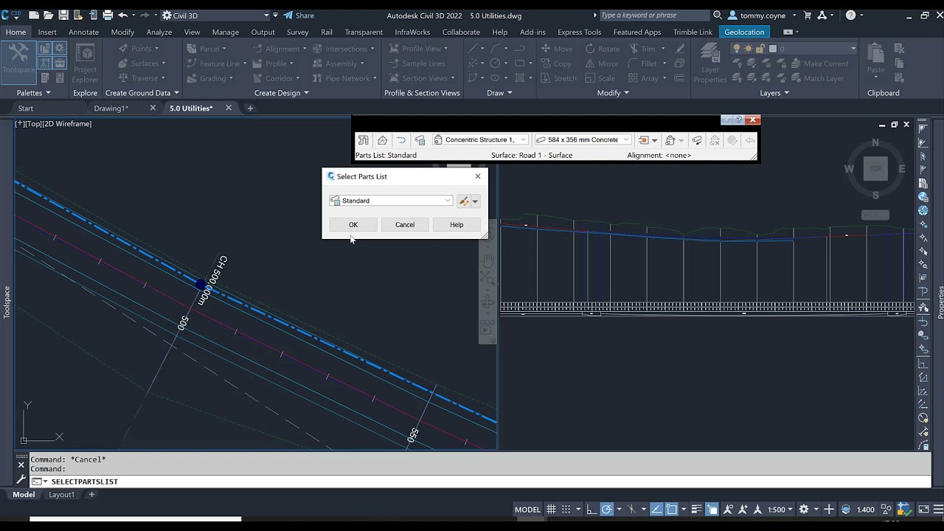
Task: Toggle ortho mode
Action: click(x=592, y=509)
